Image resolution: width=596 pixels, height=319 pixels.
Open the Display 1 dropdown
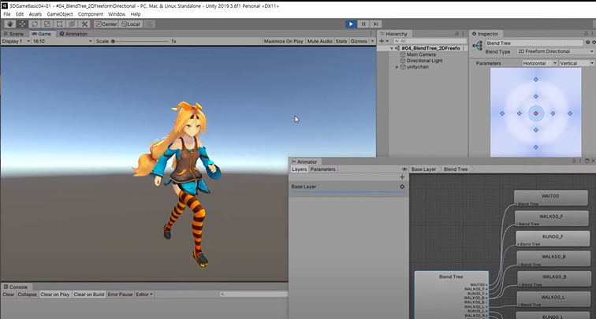point(16,41)
